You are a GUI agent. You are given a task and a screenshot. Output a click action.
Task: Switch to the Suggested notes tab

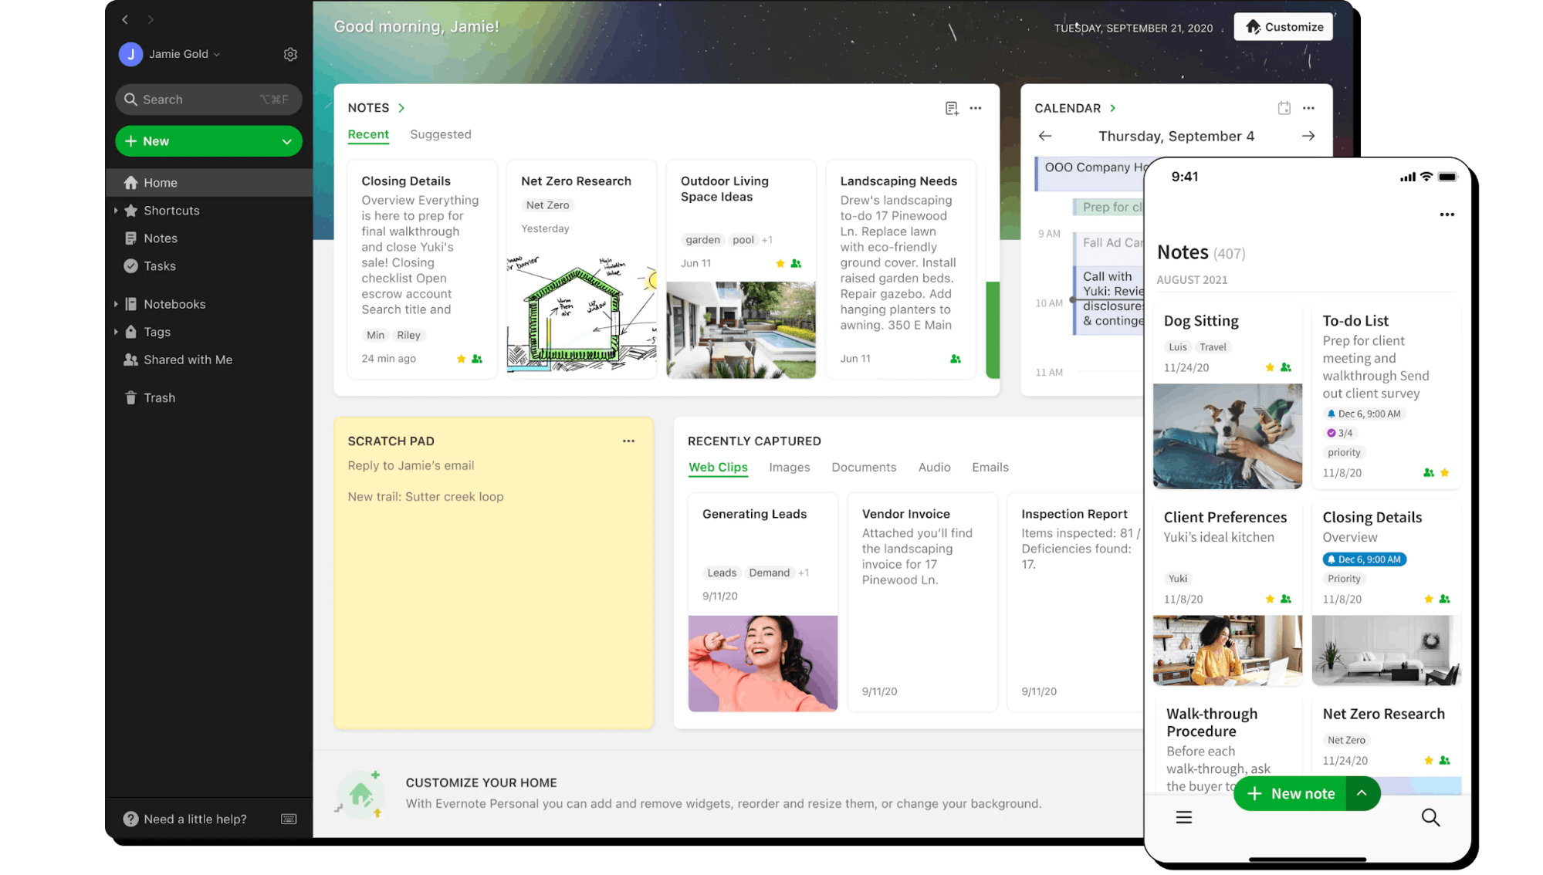(440, 134)
